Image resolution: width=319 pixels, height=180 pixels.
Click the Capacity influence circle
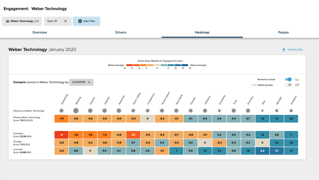(104, 110)
